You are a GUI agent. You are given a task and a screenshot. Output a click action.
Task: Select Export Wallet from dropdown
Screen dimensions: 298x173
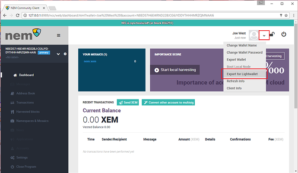236,60
